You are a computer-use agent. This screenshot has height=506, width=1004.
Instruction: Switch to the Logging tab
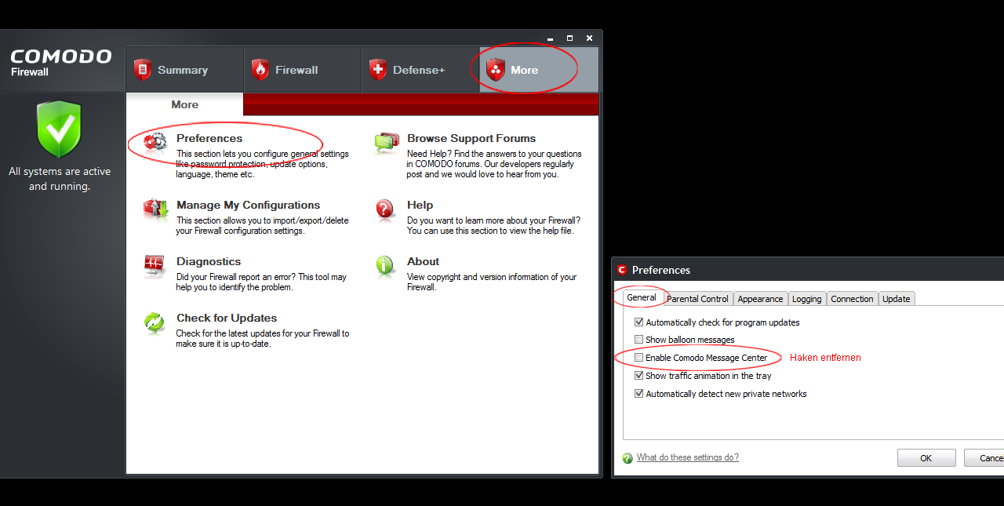point(806,299)
